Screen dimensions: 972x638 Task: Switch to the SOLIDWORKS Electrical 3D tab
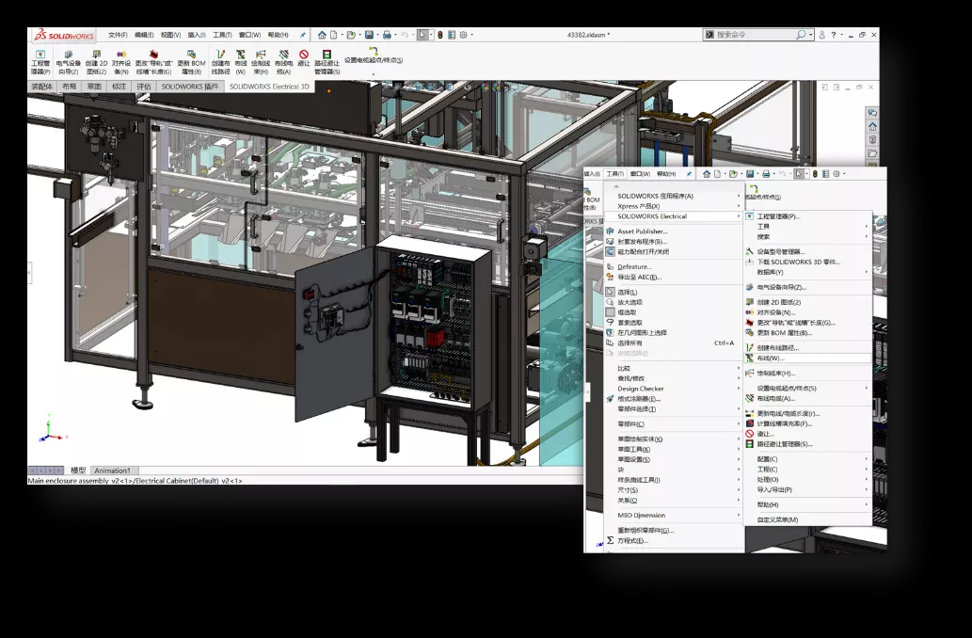(268, 87)
